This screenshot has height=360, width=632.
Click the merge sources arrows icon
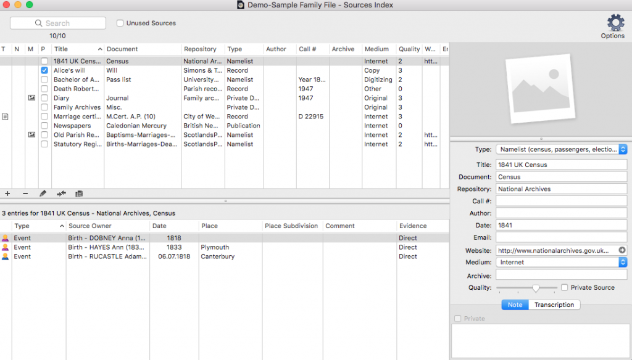click(61, 194)
